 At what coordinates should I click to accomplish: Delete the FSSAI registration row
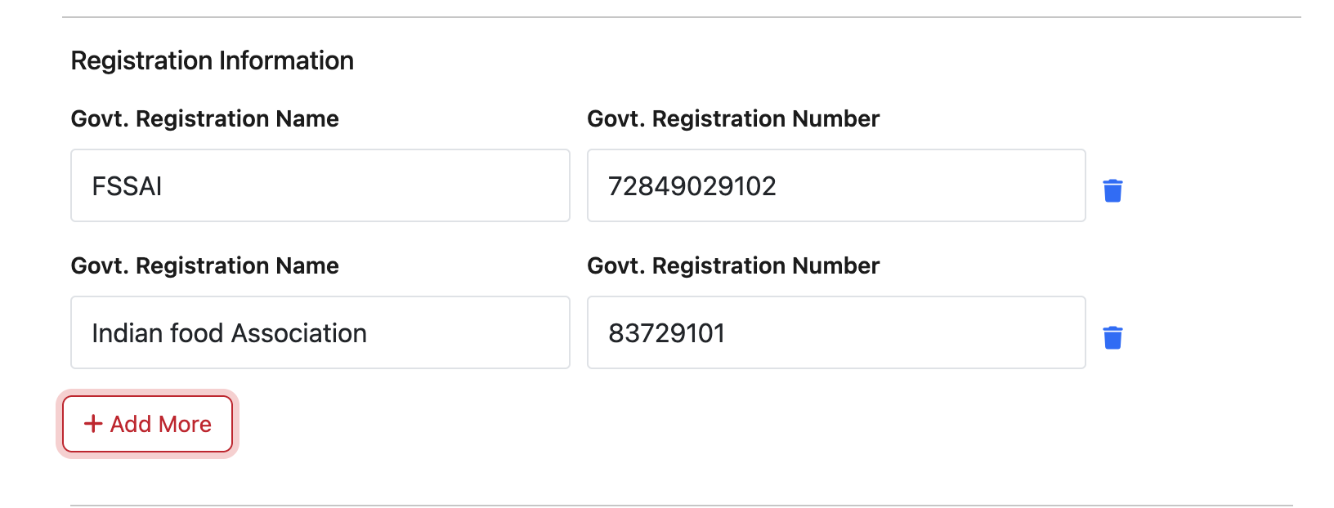pyautogui.click(x=1112, y=190)
